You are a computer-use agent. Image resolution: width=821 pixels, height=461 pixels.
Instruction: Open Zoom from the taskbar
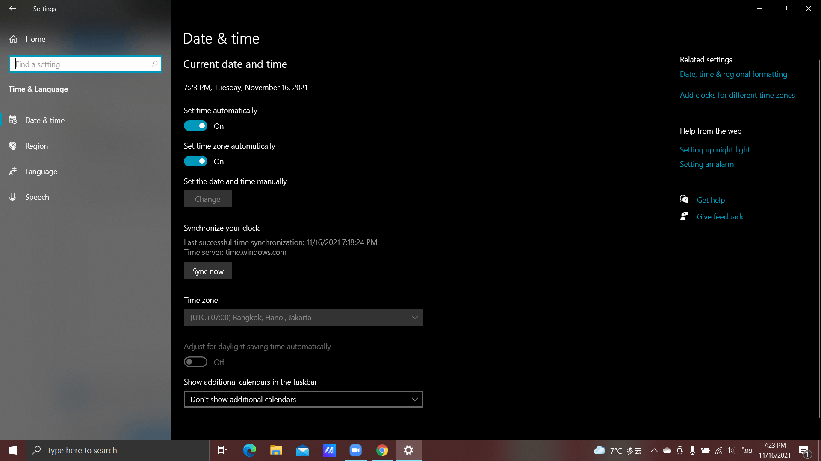(x=355, y=450)
